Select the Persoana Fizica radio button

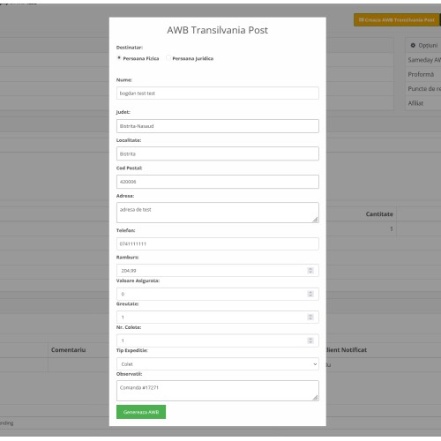[119, 58]
